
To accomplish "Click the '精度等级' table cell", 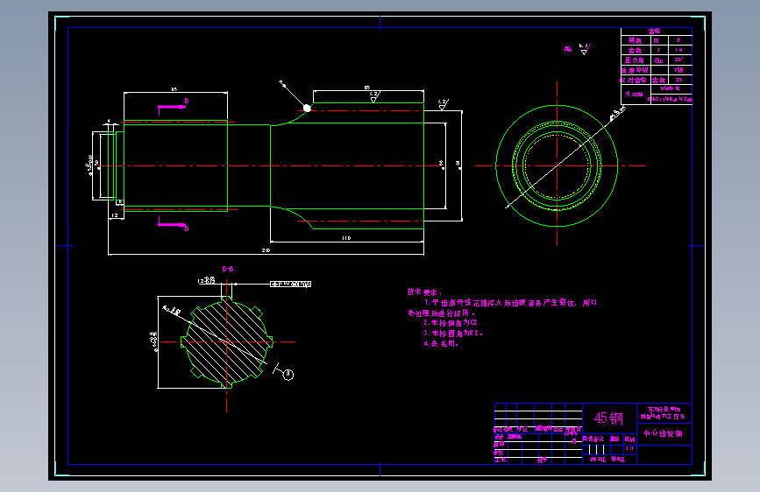I will click(x=635, y=70).
